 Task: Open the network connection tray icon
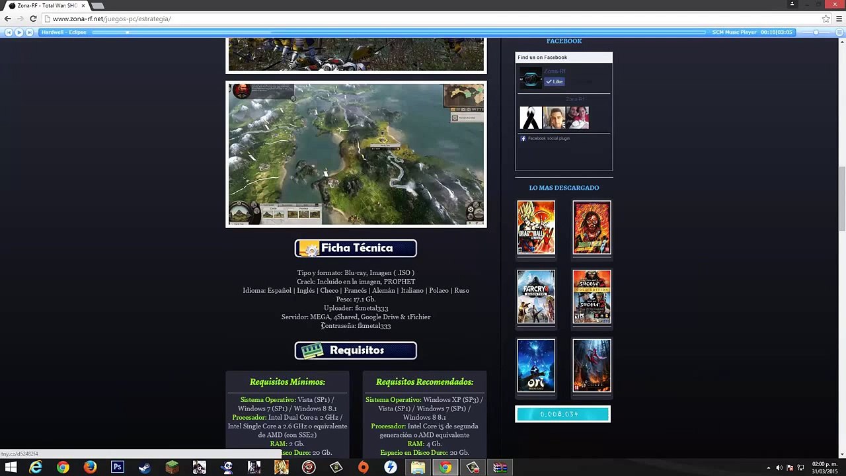point(800,468)
